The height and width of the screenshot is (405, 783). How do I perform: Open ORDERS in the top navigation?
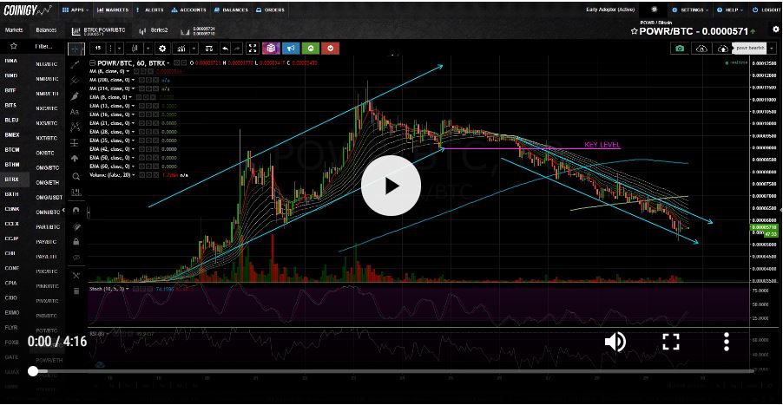270,10
